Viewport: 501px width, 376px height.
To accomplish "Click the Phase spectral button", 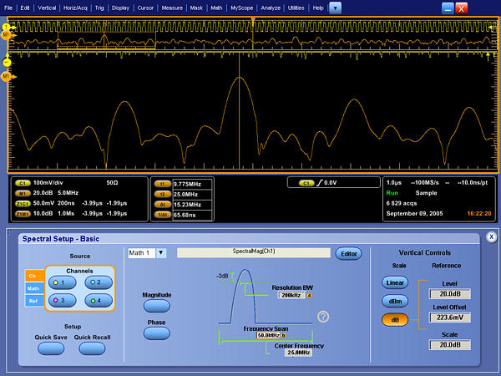I will [x=156, y=333].
